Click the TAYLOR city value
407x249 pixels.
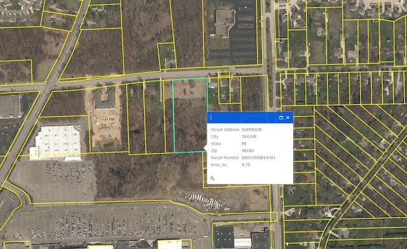coord(249,136)
